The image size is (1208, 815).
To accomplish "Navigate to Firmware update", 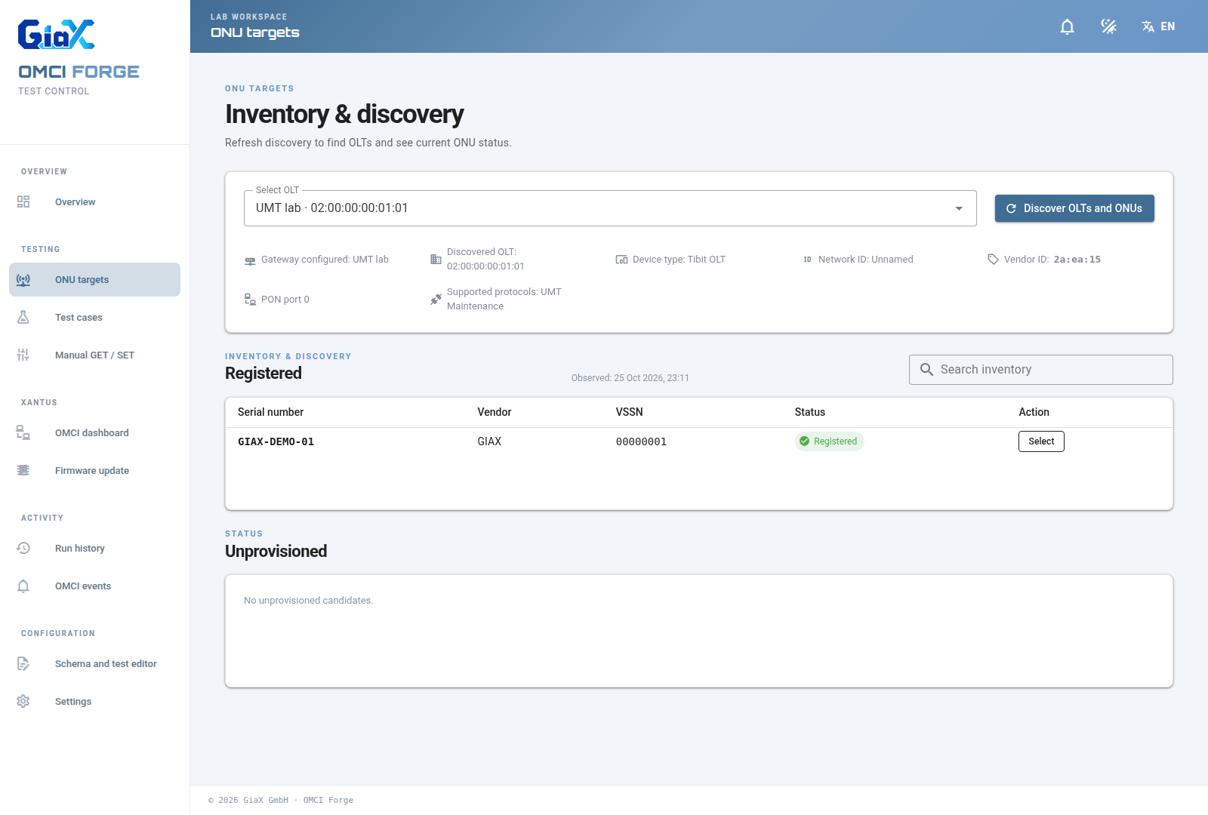I will [95, 470].
